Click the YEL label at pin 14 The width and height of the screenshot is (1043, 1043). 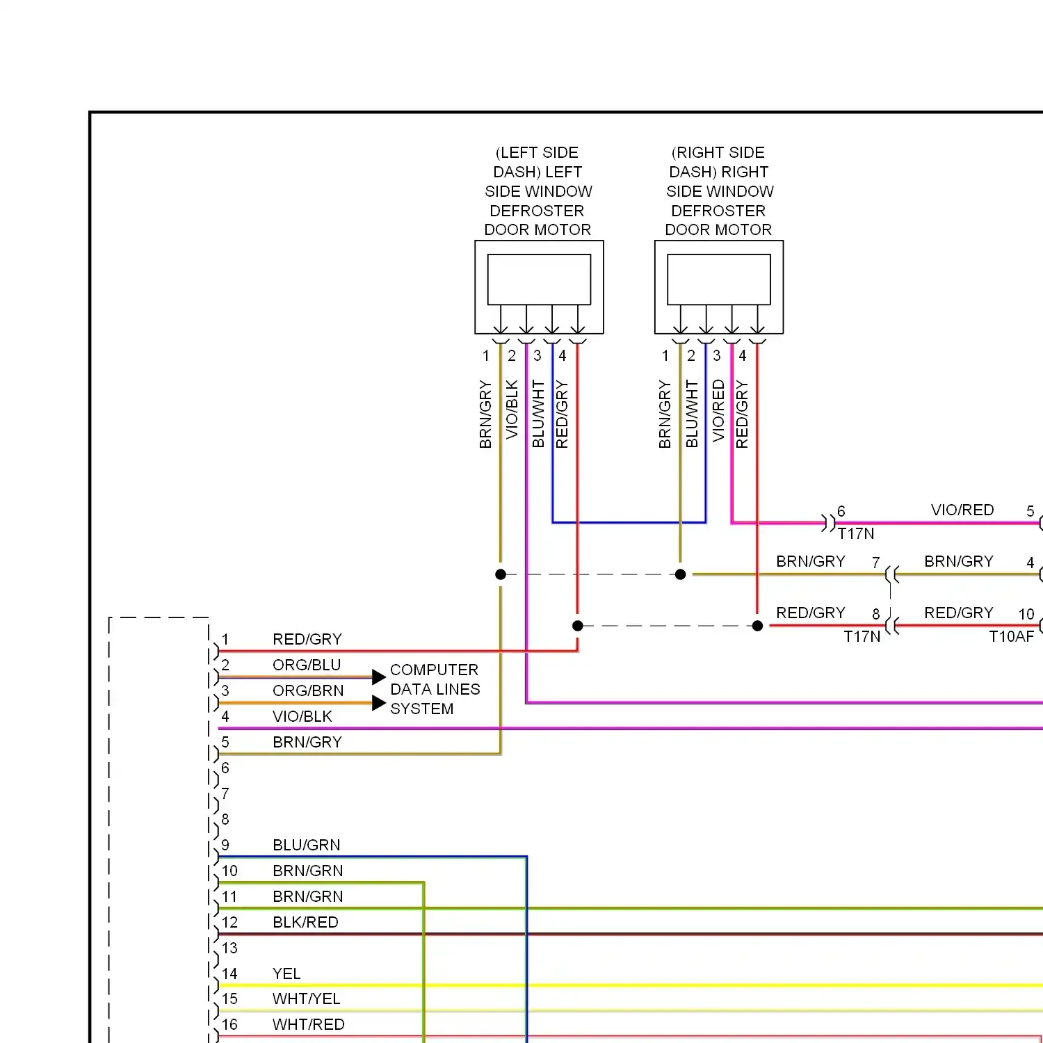(x=286, y=973)
